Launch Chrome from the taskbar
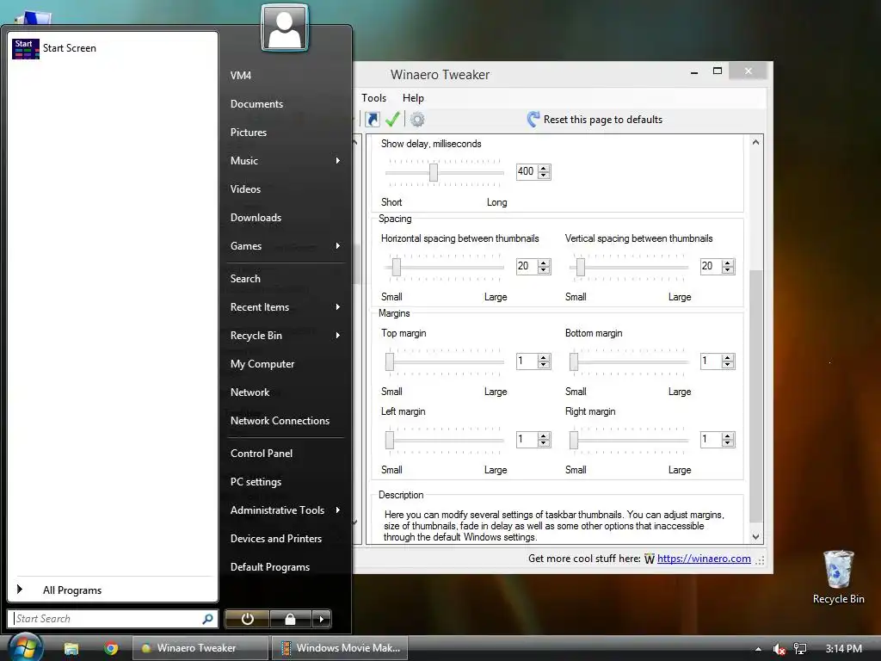The image size is (881, 661). coord(111,648)
